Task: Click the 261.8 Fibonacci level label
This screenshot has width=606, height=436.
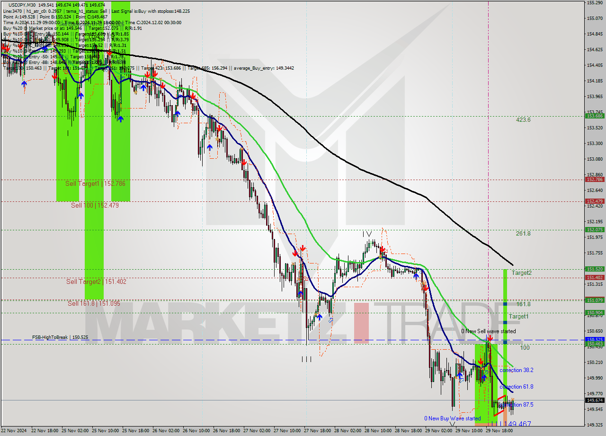Action: pyautogui.click(x=523, y=234)
